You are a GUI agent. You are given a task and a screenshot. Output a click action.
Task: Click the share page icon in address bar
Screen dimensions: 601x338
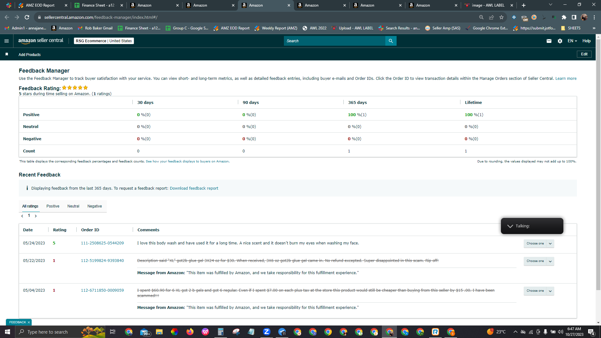pyautogui.click(x=491, y=17)
